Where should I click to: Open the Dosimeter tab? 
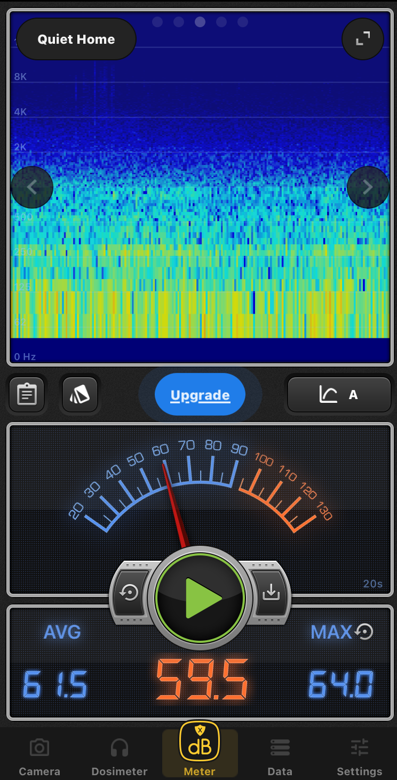click(119, 758)
